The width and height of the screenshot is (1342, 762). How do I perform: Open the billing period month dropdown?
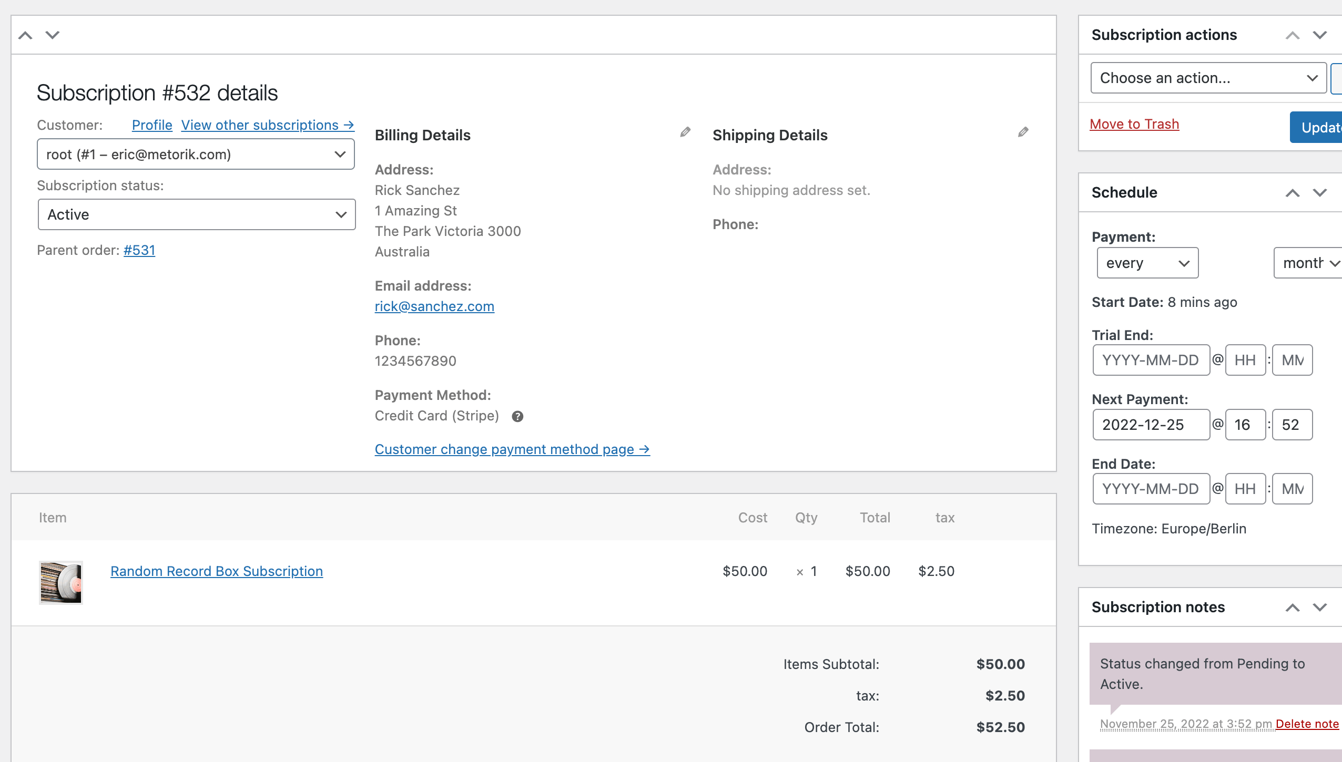click(x=1308, y=263)
